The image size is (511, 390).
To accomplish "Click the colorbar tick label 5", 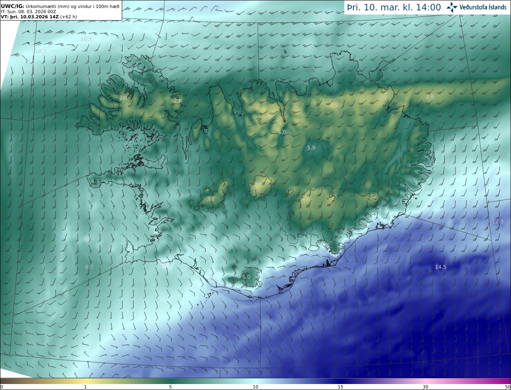I will (x=170, y=387).
